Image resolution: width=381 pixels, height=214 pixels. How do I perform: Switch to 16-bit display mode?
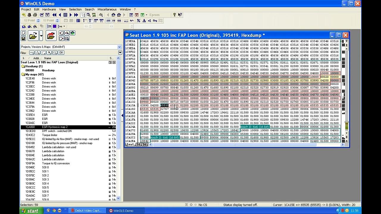[90, 21]
